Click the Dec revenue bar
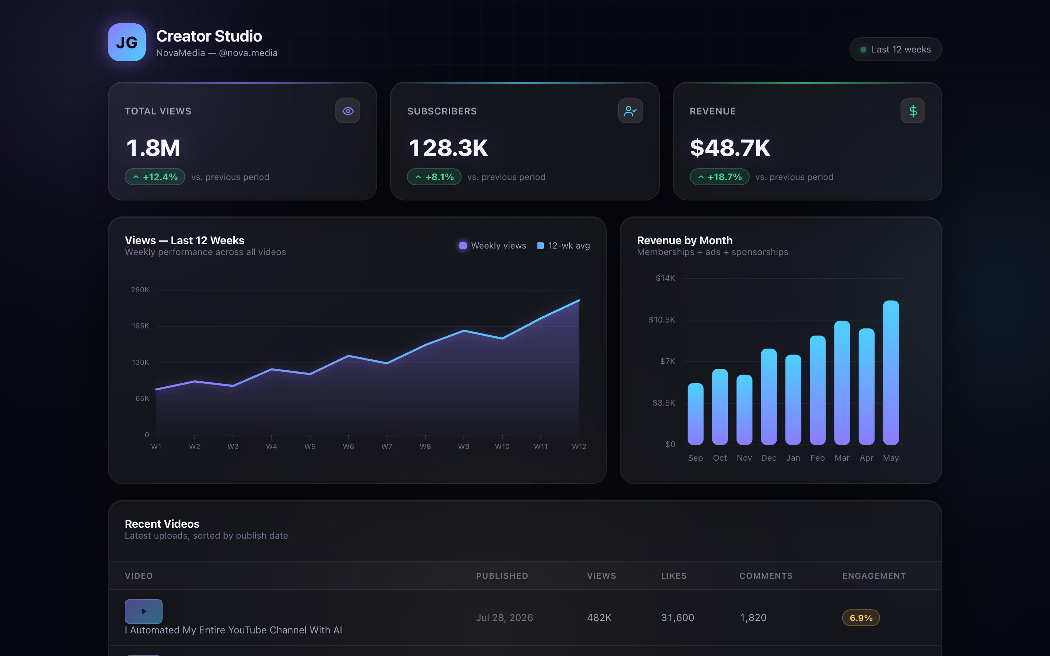 coord(769,397)
